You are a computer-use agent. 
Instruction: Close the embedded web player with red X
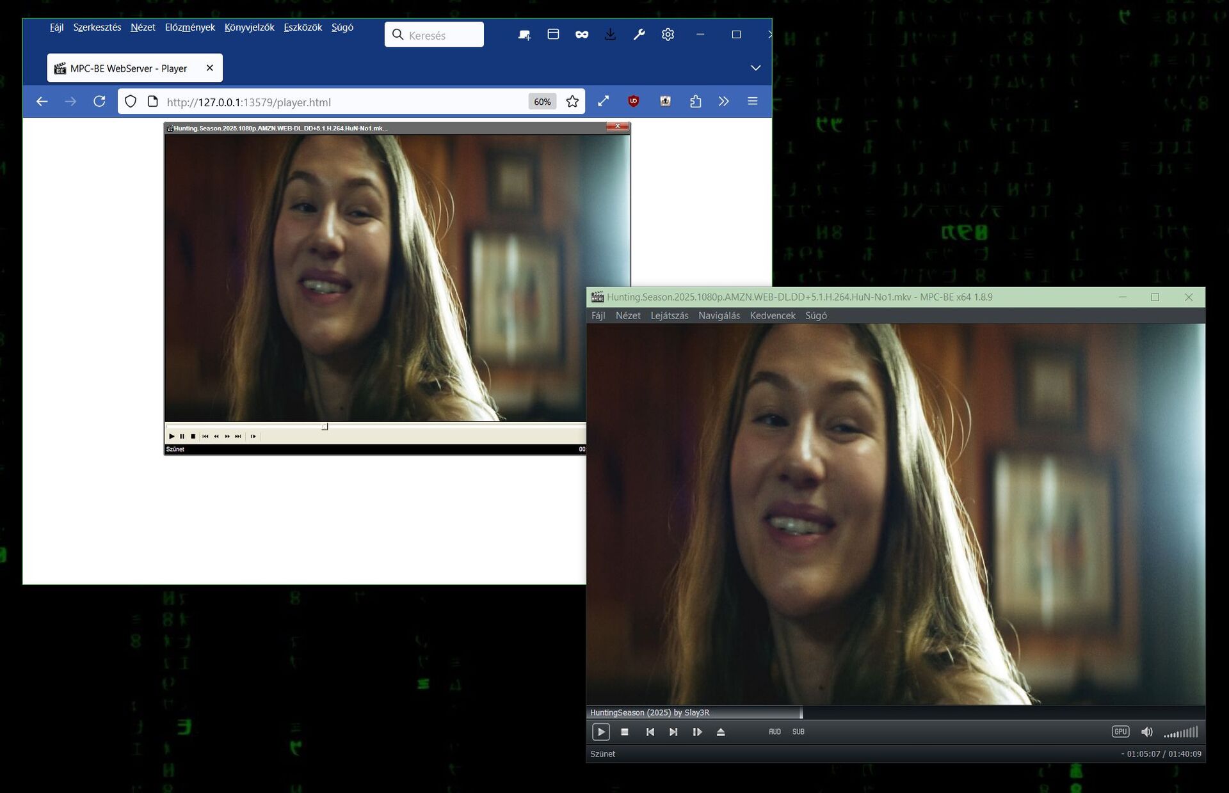tap(618, 127)
